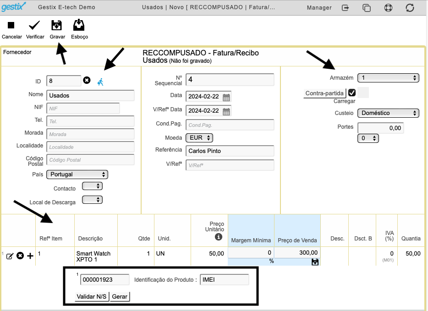This screenshot has height=311, width=428.
Task: Open the País dropdown showing Portugal
Action: click(x=77, y=175)
